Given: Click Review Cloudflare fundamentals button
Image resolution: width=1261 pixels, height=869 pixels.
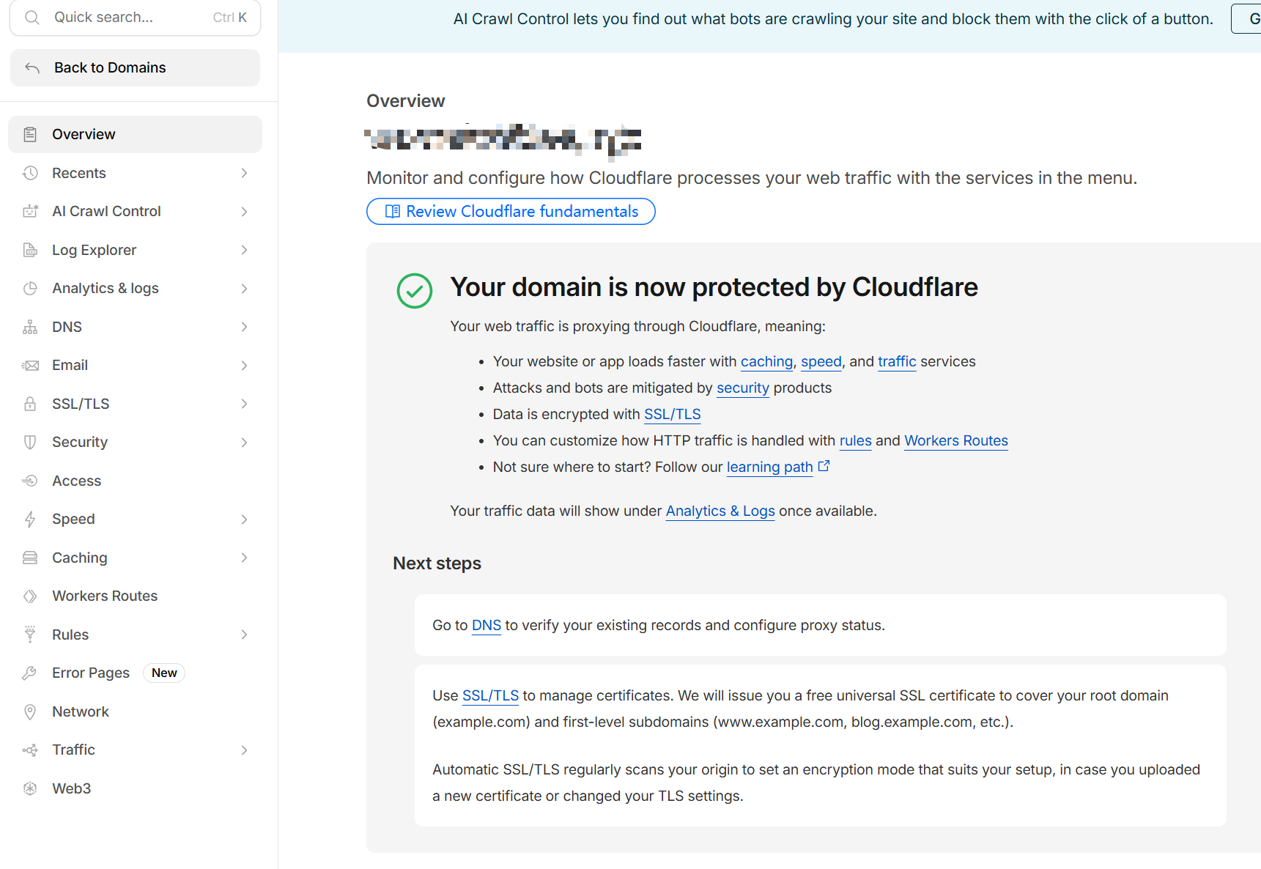Looking at the screenshot, I should click(511, 212).
